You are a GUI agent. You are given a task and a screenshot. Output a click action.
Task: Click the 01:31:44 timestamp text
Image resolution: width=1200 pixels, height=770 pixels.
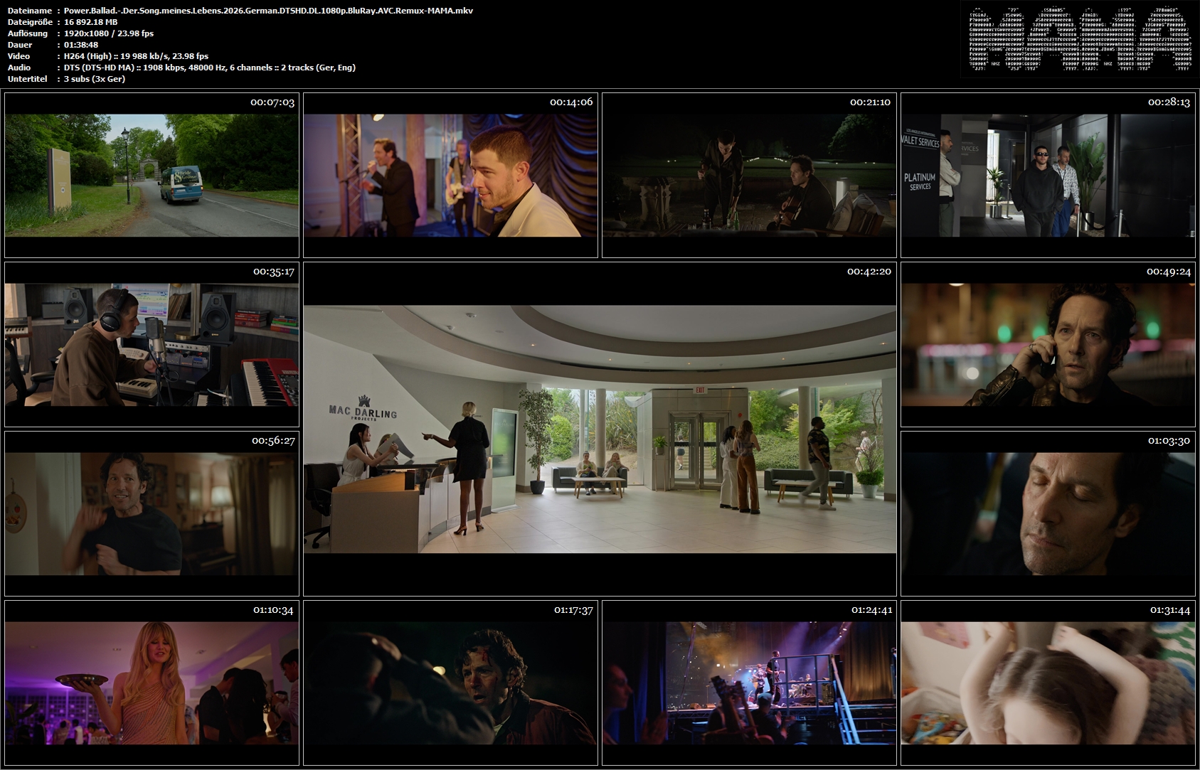(1170, 610)
